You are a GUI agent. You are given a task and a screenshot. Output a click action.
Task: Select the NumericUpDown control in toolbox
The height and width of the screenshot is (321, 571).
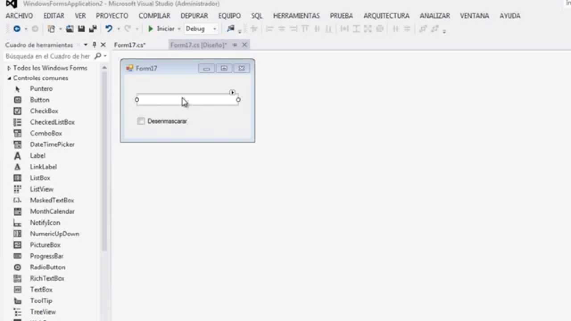pyautogui.click(x=54, y=234)
